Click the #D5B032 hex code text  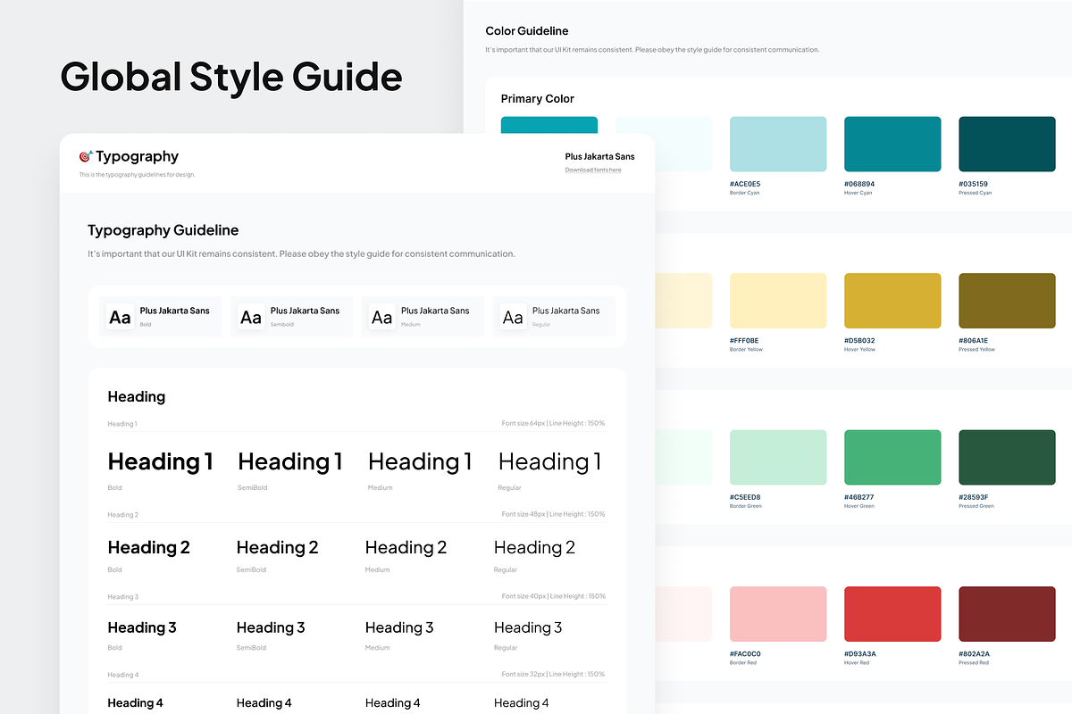(859, 341)
